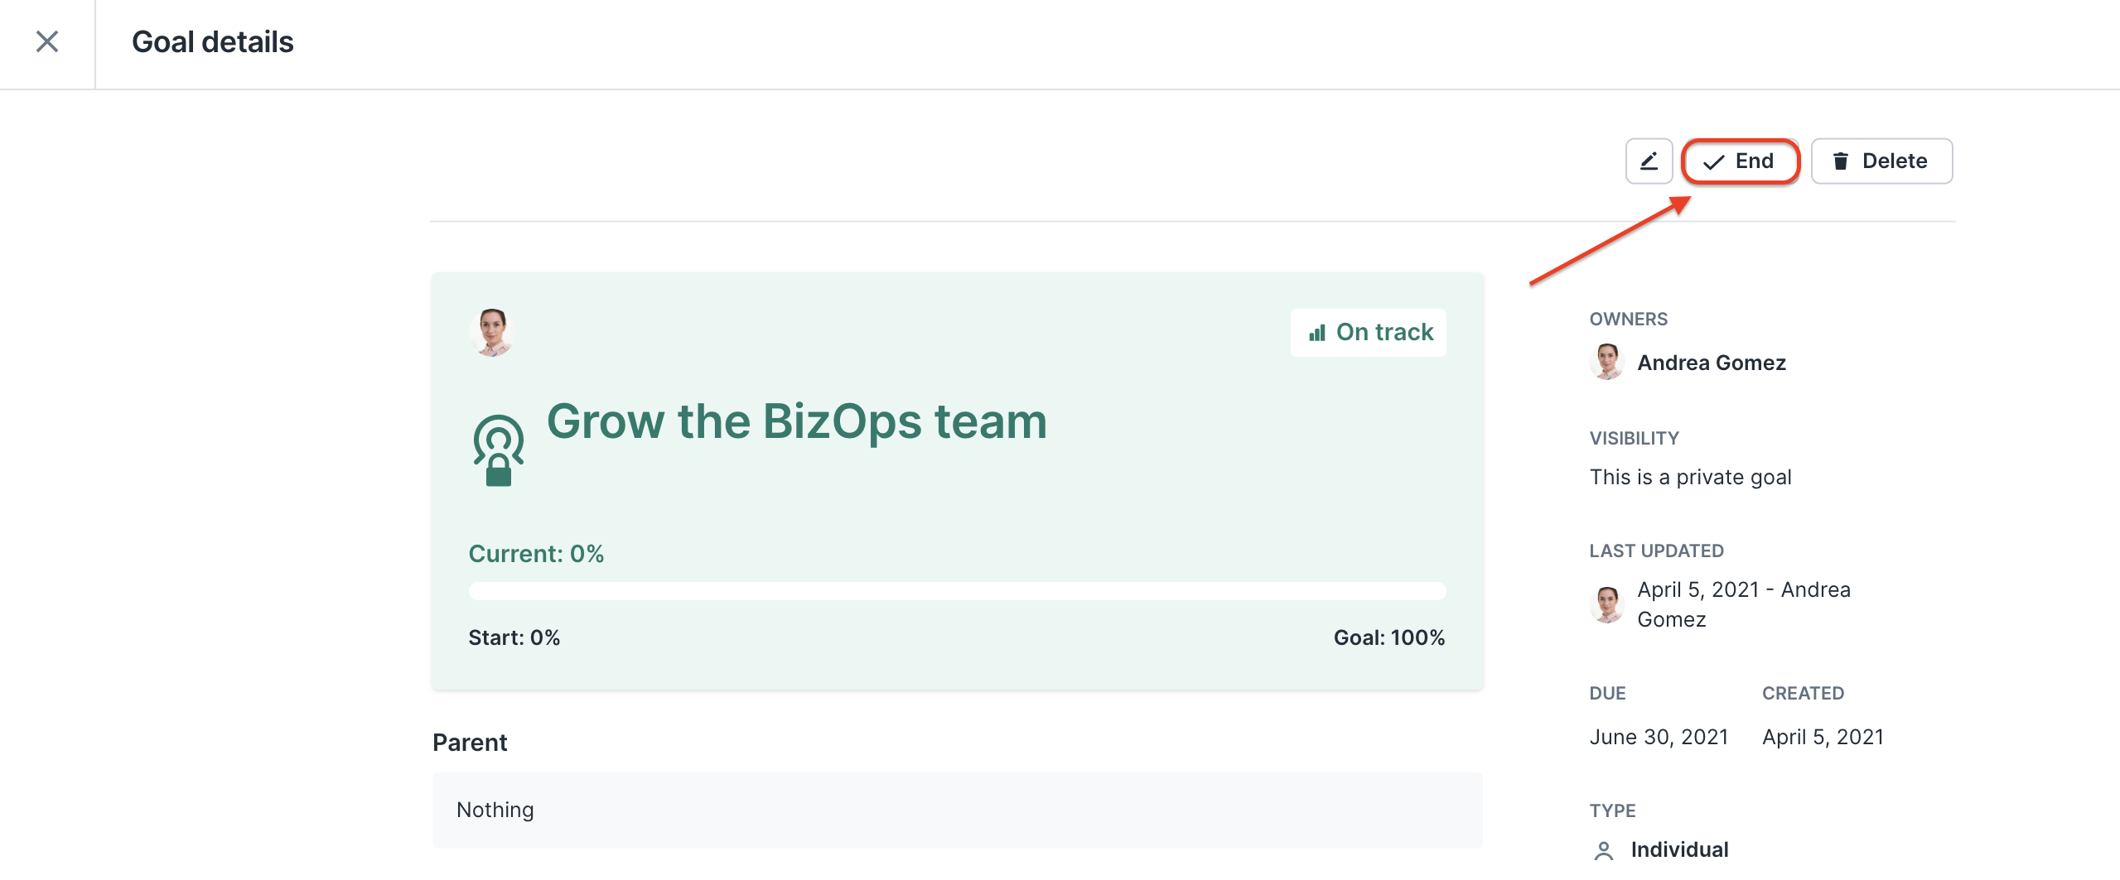2120x880 pixels.
Task: Click the trash icon in Delete button
Action: point(1840,161)
